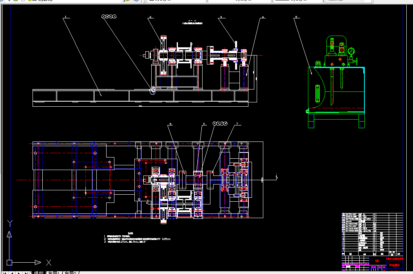The width and height of the screenshot is (413, 274).
Task: Click the previous layout tab arrow
Action: pos(12,273)
